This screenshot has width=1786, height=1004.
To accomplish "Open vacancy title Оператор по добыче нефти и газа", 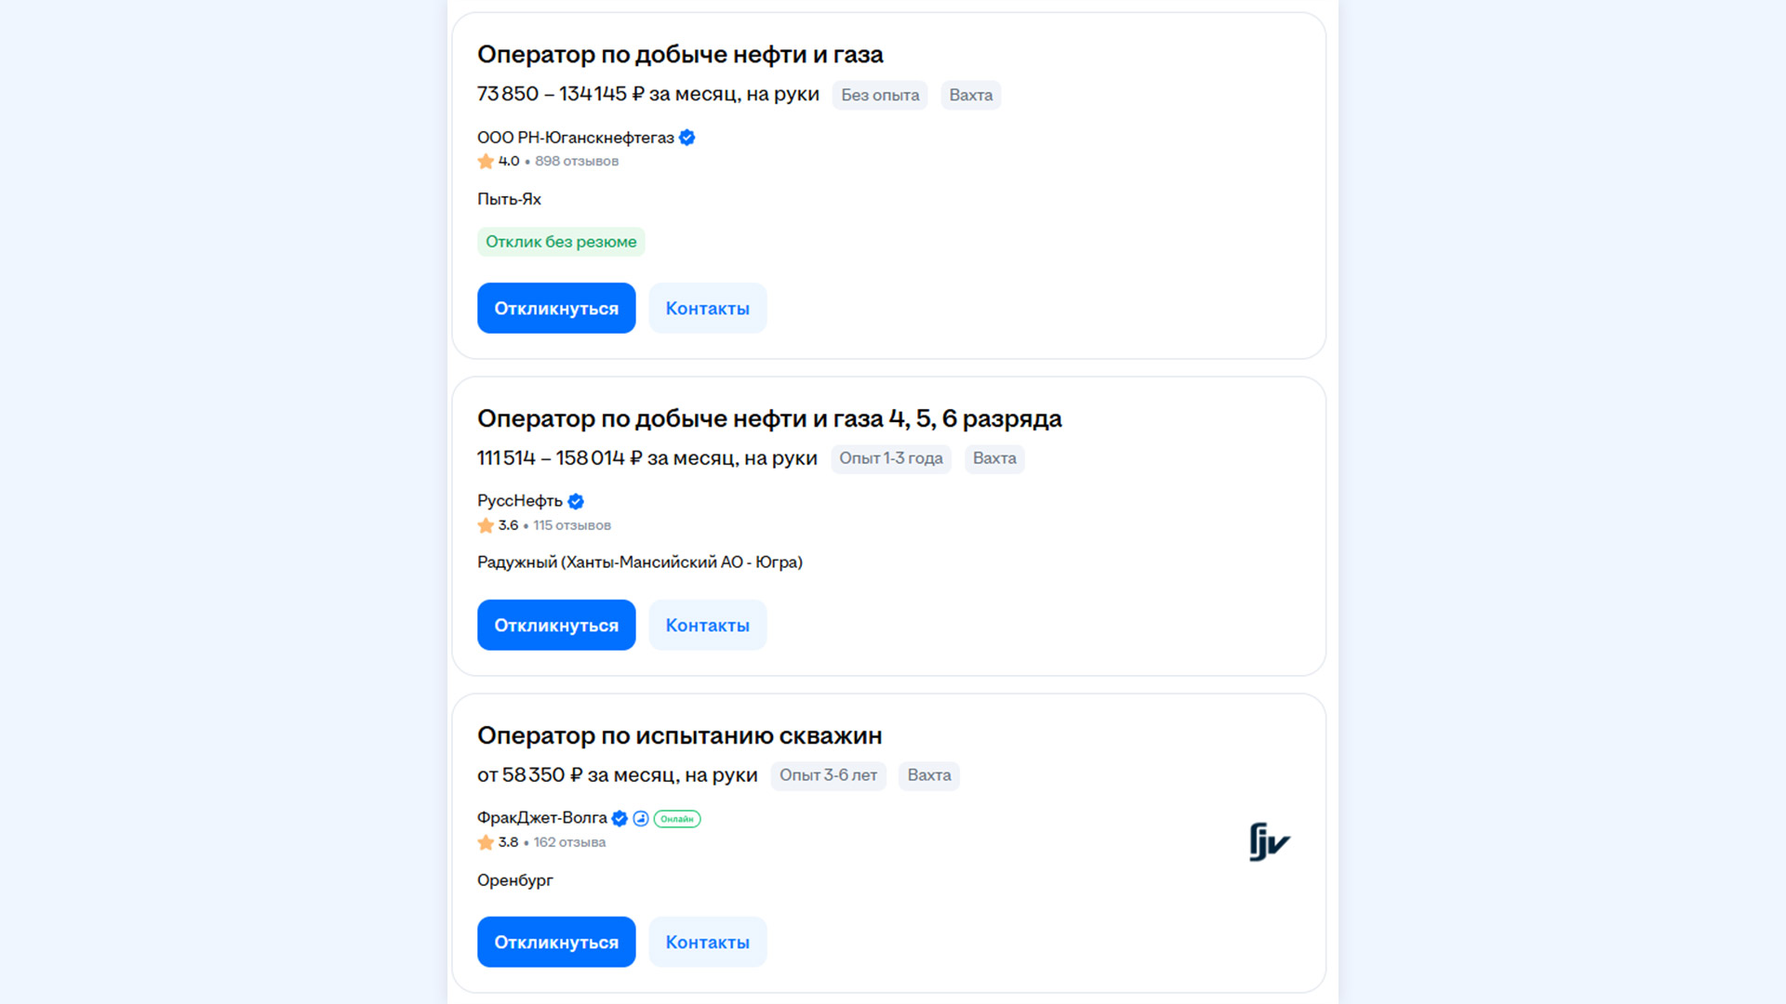I will 680,55.
